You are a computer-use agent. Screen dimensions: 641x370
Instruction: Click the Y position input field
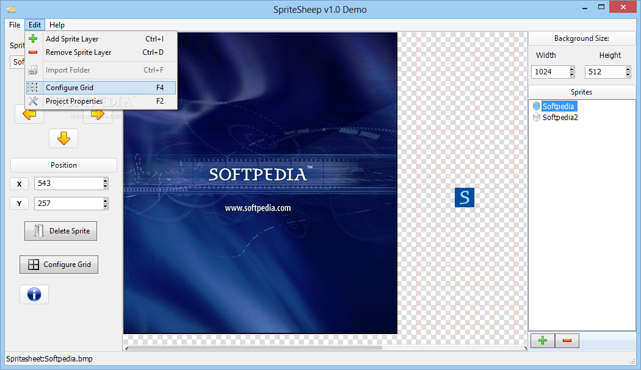[x=68, y=204]
